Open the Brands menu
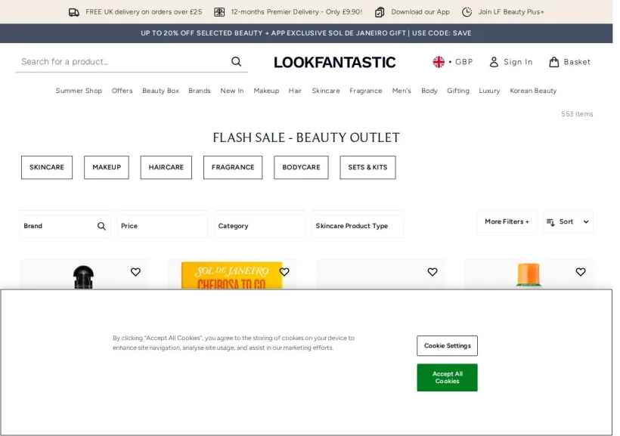Viewport: 620px width, 436px height. point(200,91)
